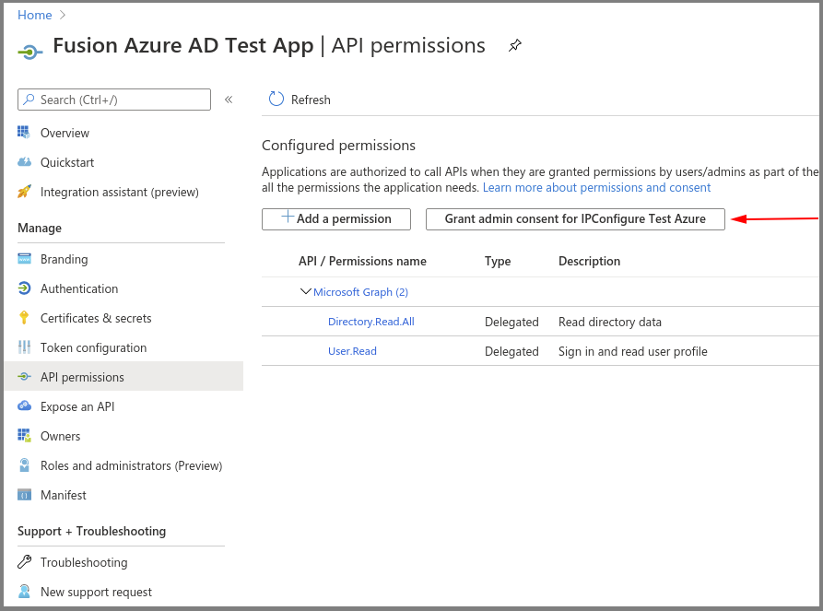Open the Directory.Read.All permission link

(370, 322)
